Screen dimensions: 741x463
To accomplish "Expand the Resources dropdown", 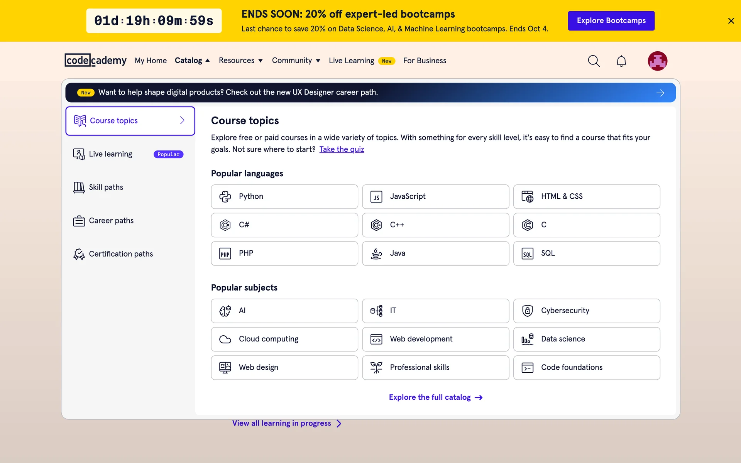I will [x=240, y=61].
